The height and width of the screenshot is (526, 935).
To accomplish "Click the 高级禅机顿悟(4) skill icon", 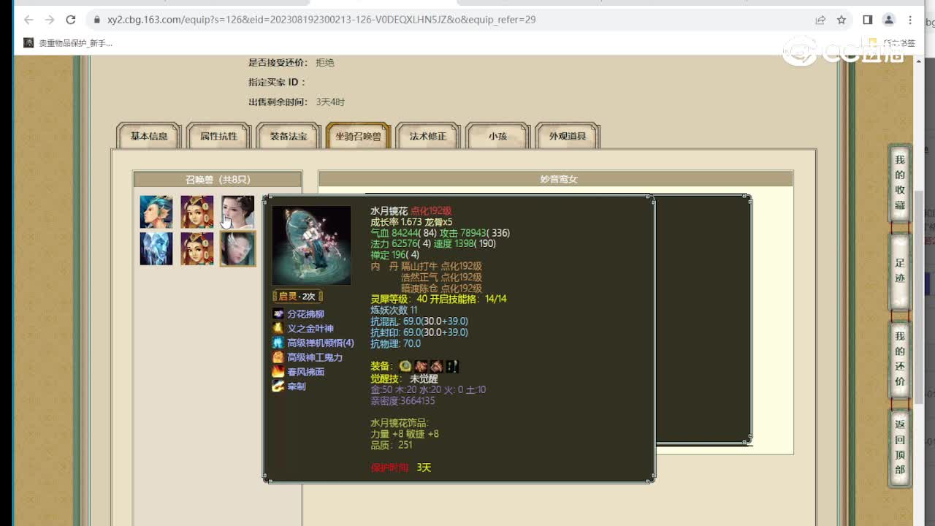I will [278, 343].
